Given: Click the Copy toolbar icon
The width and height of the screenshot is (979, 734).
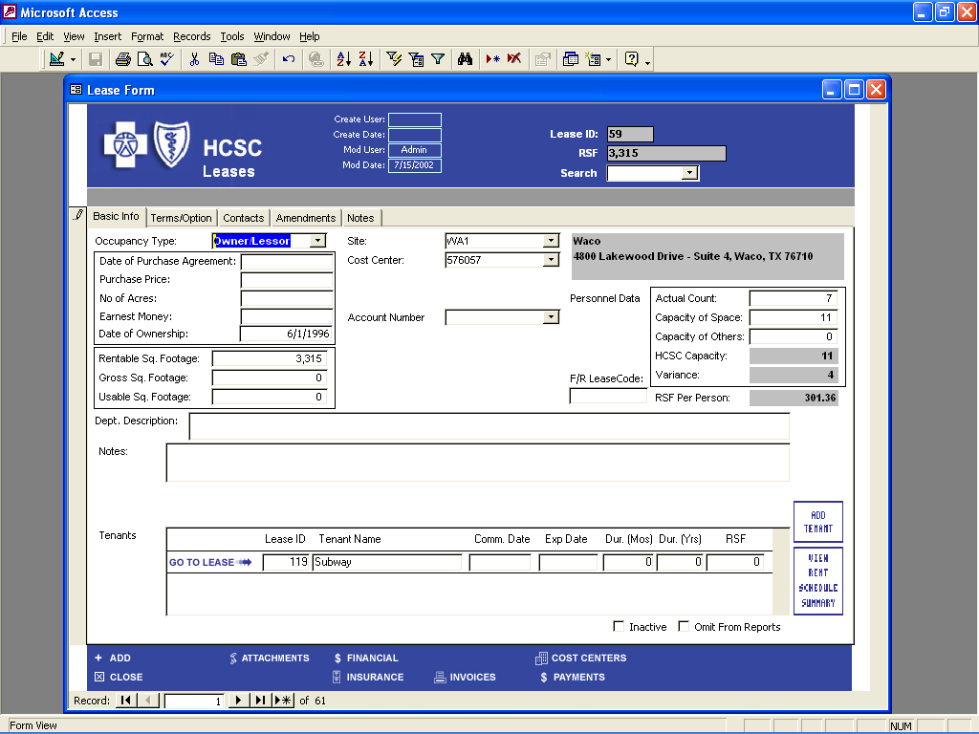Looking at the screenshot, I should tap(216, 59).
